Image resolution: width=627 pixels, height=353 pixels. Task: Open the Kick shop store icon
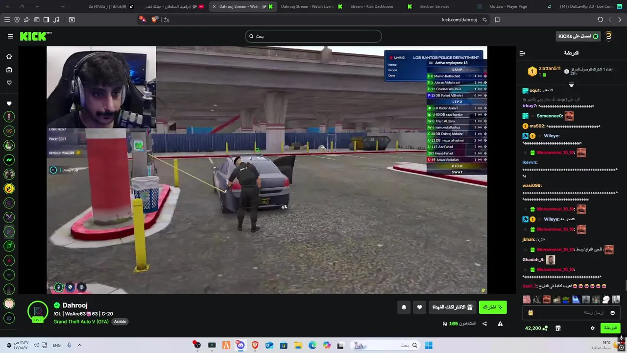coord(558,328)
